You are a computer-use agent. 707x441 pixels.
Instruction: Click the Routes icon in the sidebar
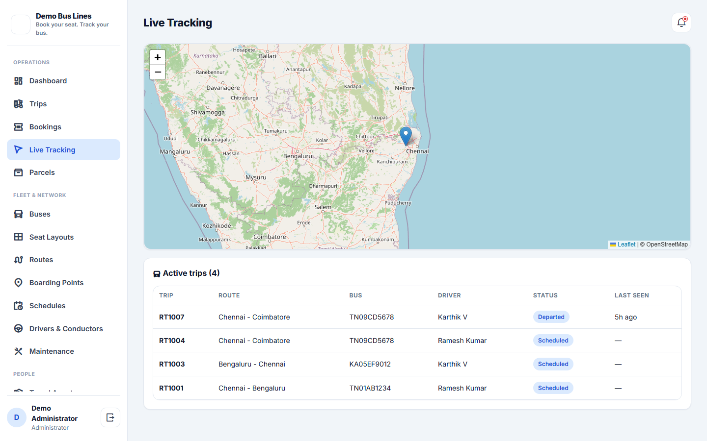click(x=19, y=260)
